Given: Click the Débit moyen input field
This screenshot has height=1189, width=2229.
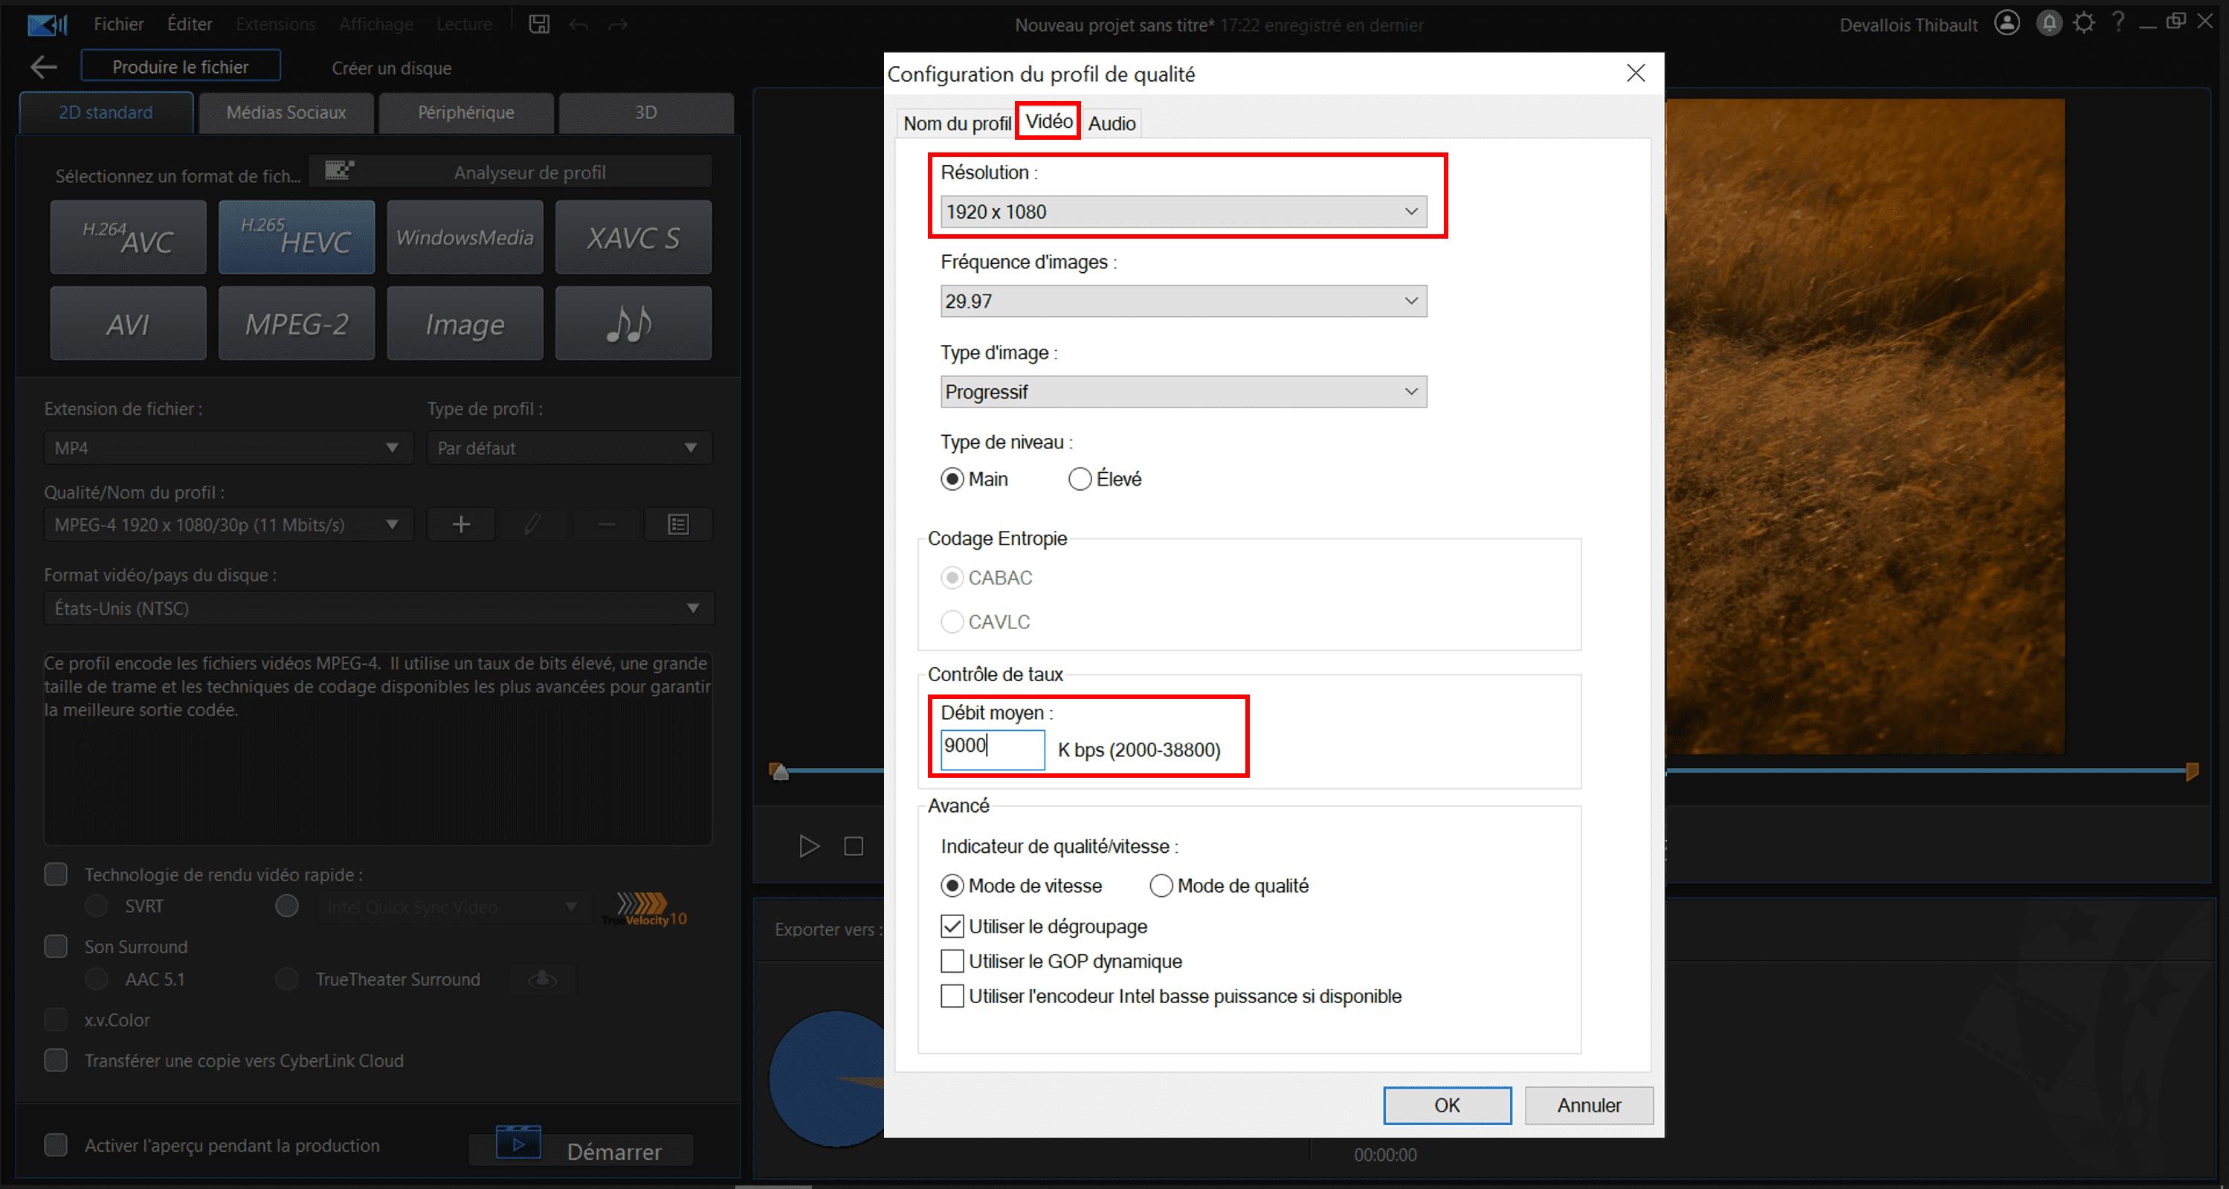Looking at the screenshot, I should pyautogui.click(x=992, y=749).
